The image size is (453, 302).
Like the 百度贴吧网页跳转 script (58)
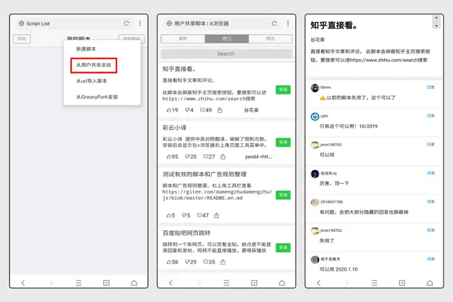coord(172,262)
